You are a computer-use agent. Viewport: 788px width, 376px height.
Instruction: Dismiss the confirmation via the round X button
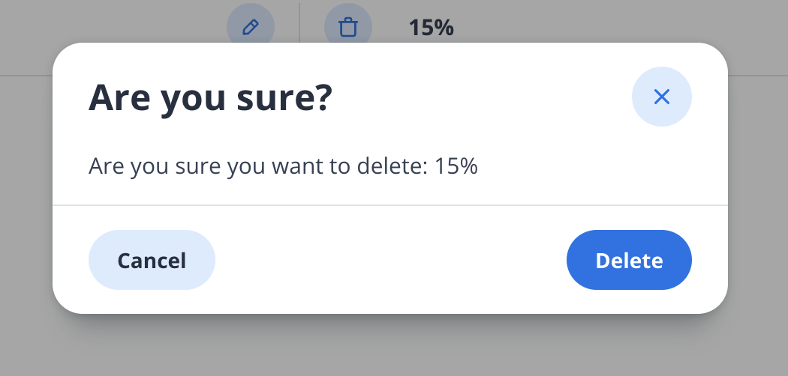click(661, 96)
